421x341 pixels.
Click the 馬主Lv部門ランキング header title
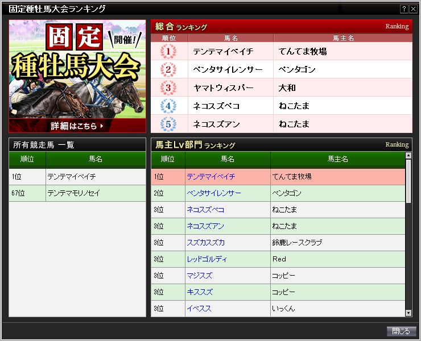pyautogui.click(x=195, y=145)
